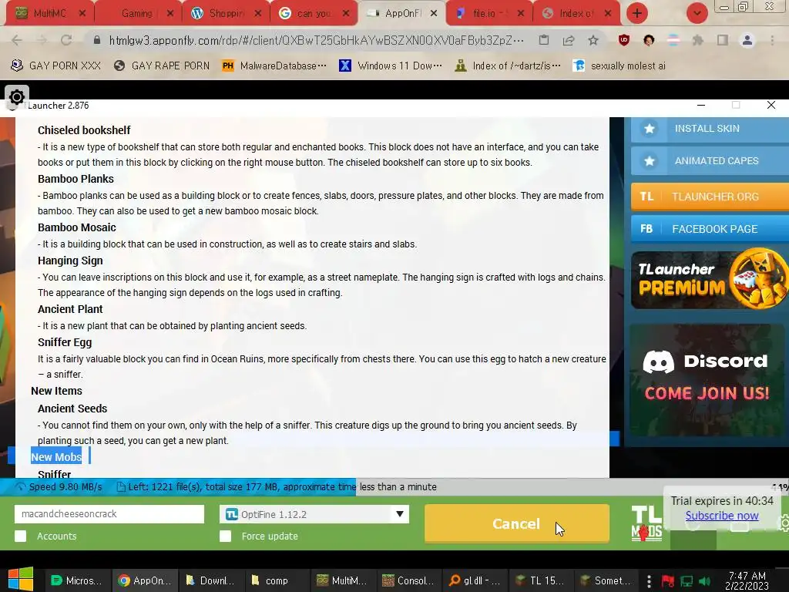The height and width of the screenshot is (592, 789).
Task: Open the Windows 11 Dow… bookmark
Action: coord(391,66)
